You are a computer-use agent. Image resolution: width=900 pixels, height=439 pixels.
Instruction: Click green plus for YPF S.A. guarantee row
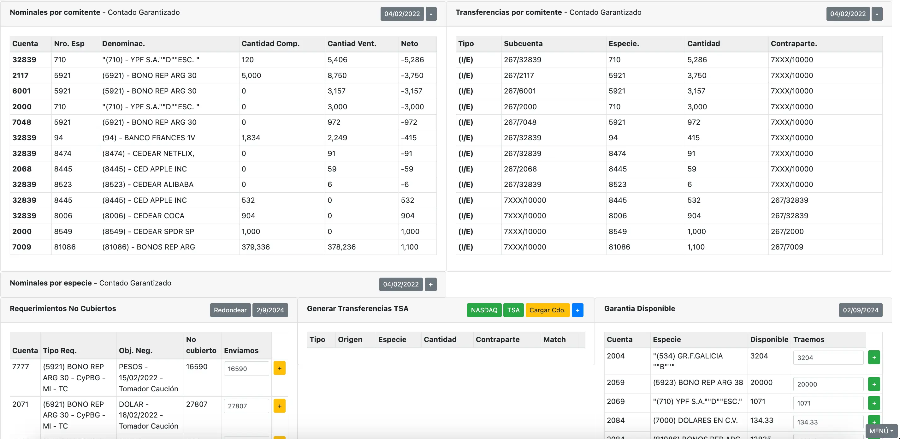873,403
